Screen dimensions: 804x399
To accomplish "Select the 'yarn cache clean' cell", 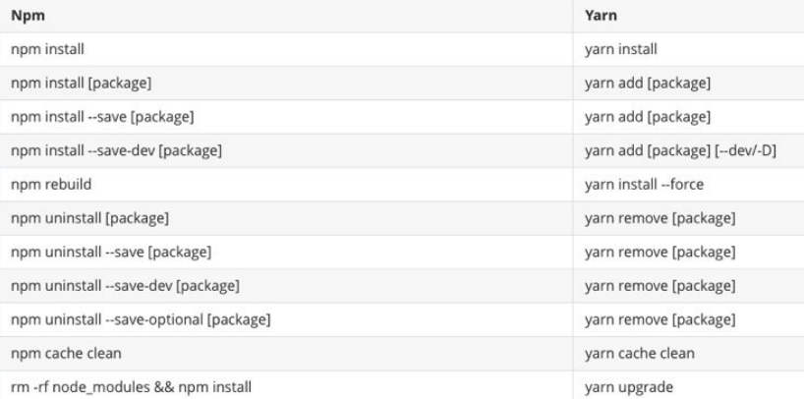I will click(689, 354).
